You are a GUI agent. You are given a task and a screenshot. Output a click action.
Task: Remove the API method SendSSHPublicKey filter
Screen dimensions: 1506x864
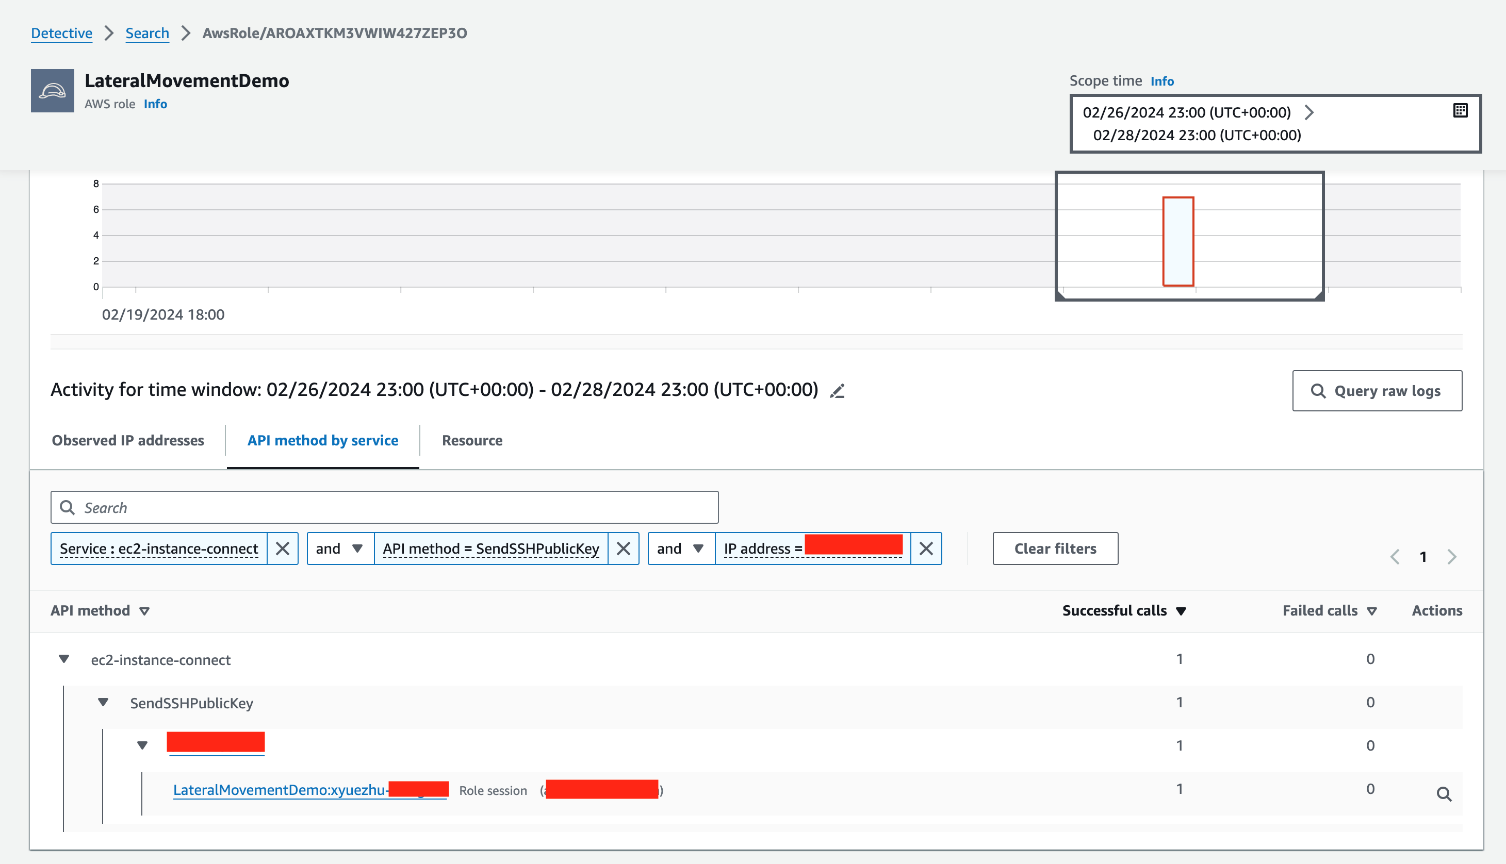pyautogui.click(x=624, y=549)
